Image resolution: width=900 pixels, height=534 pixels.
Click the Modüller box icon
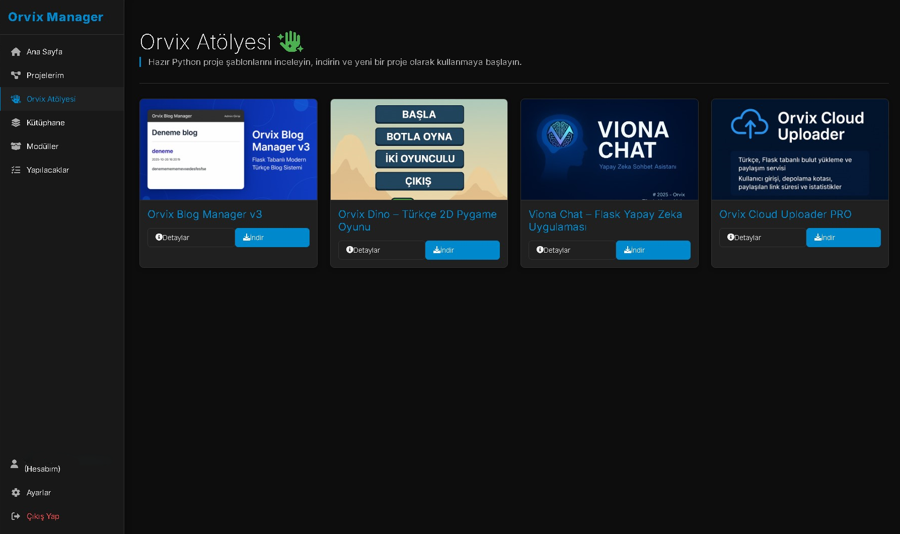coord(16,146)
